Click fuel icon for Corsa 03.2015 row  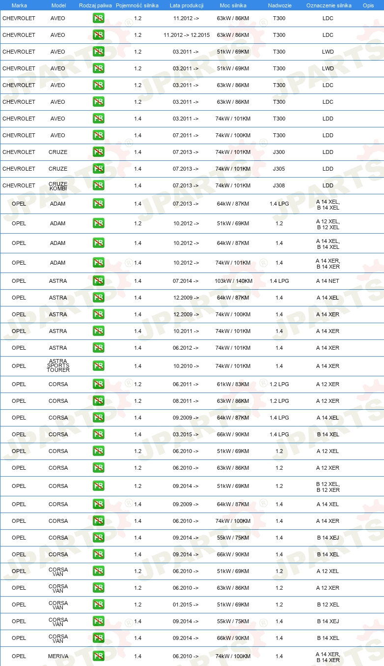99,434
